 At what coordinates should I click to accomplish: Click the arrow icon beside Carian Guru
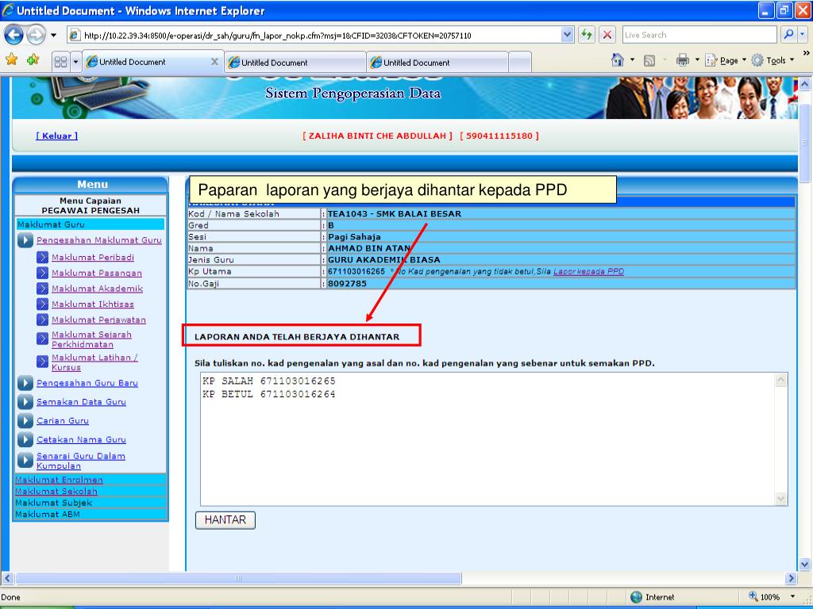25,420
